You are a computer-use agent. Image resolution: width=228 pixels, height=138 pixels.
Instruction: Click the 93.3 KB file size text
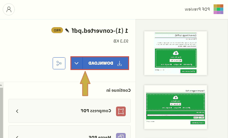coord(122,41)
